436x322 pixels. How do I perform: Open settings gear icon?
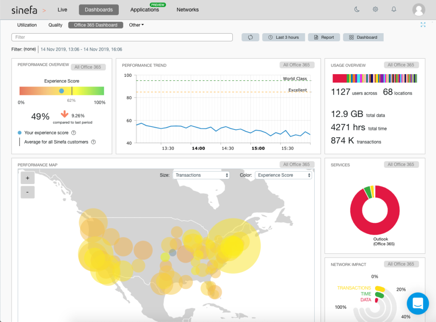376,9
